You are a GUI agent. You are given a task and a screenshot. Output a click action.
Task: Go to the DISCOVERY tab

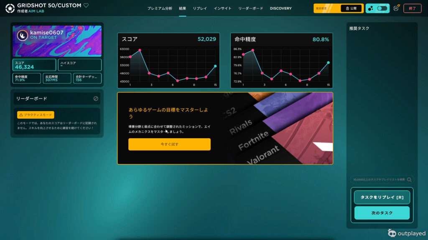280,8
